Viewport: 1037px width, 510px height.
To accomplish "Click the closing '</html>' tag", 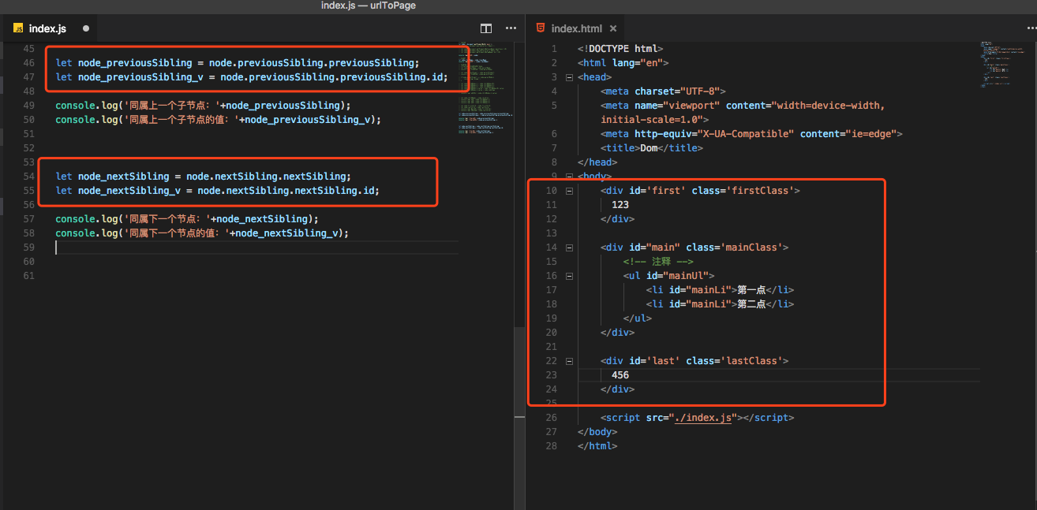I will pos(597,446).
